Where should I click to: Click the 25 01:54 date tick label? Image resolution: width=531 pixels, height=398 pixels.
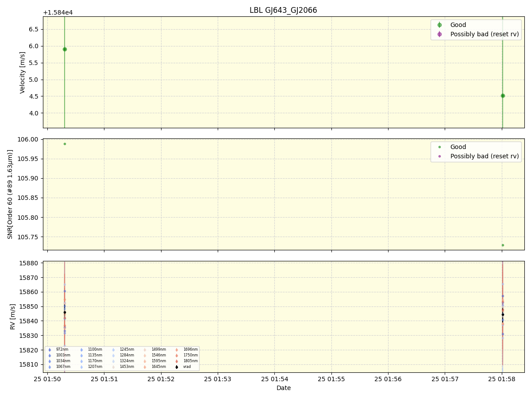pyautogui.click(x=275, y=379)
